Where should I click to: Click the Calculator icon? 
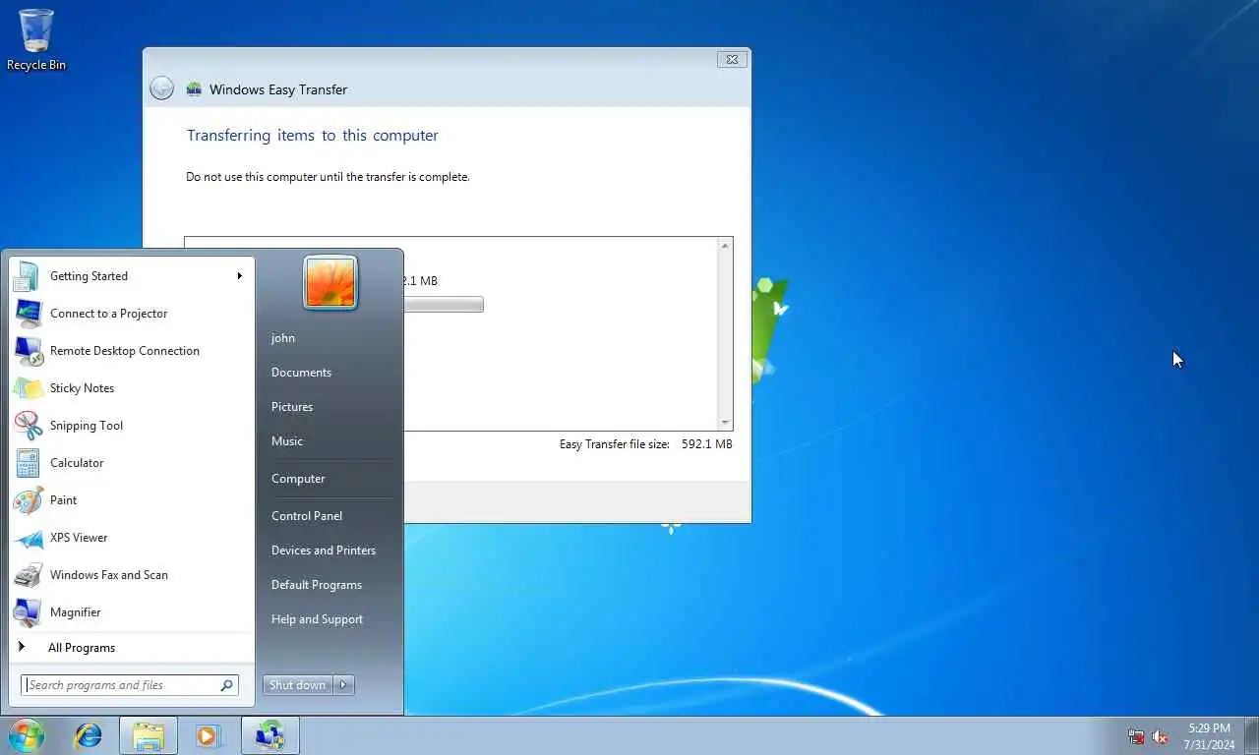tap(27, 463)
